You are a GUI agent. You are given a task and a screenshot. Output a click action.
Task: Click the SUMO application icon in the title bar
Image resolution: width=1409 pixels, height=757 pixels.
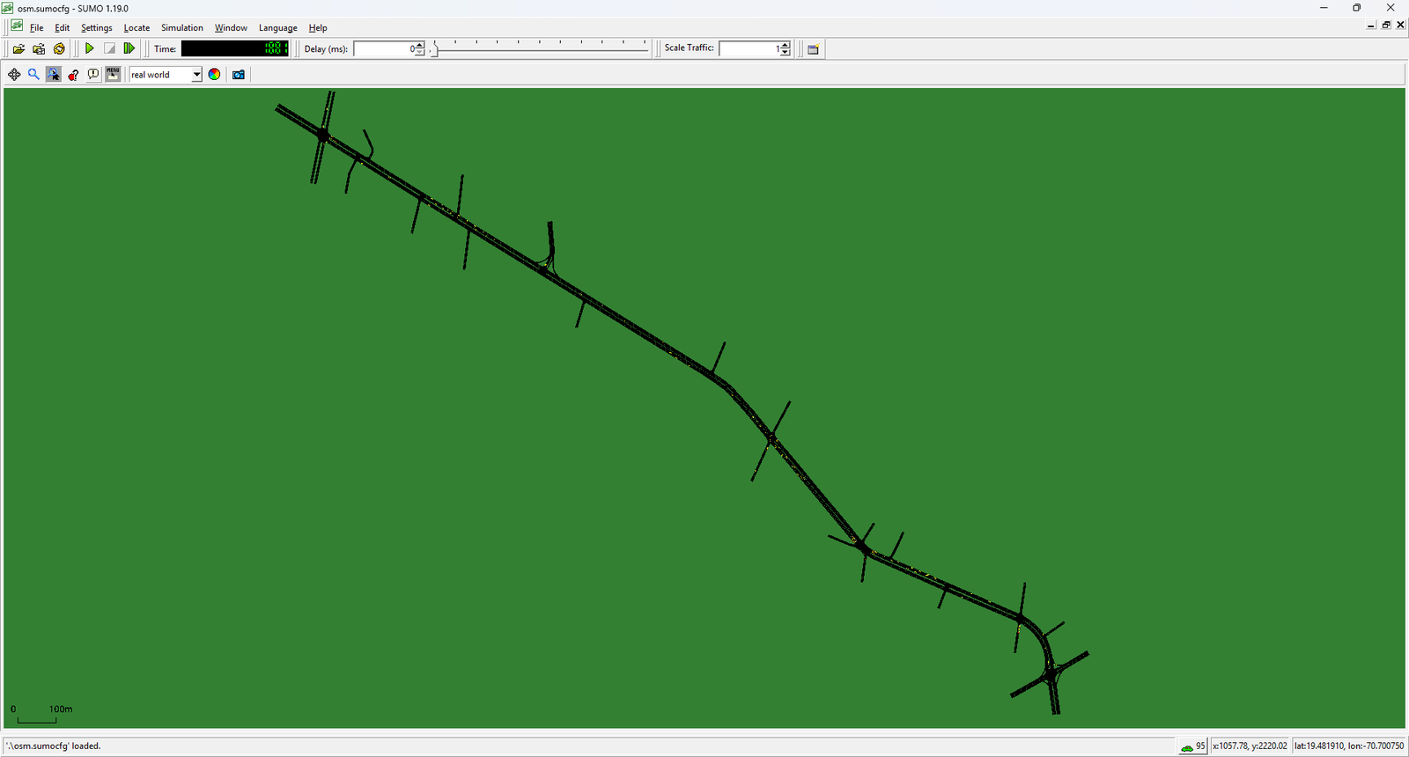coord(8,8)
